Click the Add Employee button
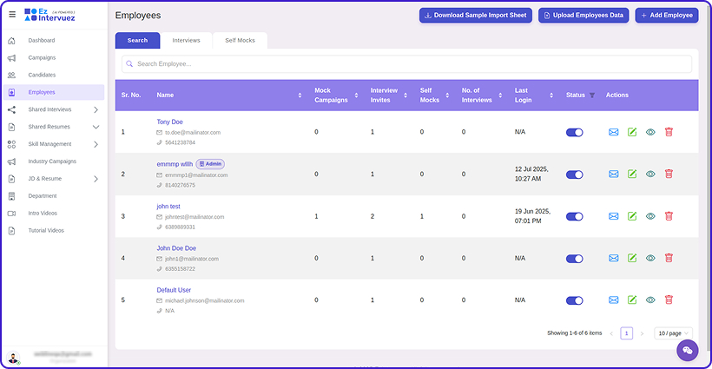The width and height of the screenshot is (712, 369). (666, 16)
